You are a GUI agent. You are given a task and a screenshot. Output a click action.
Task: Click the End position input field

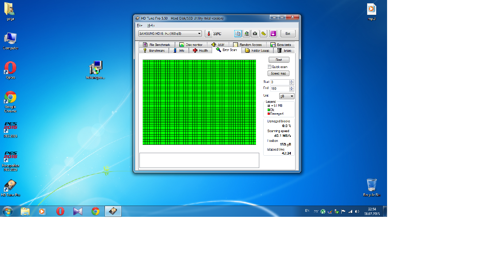(x=280, y=88)
